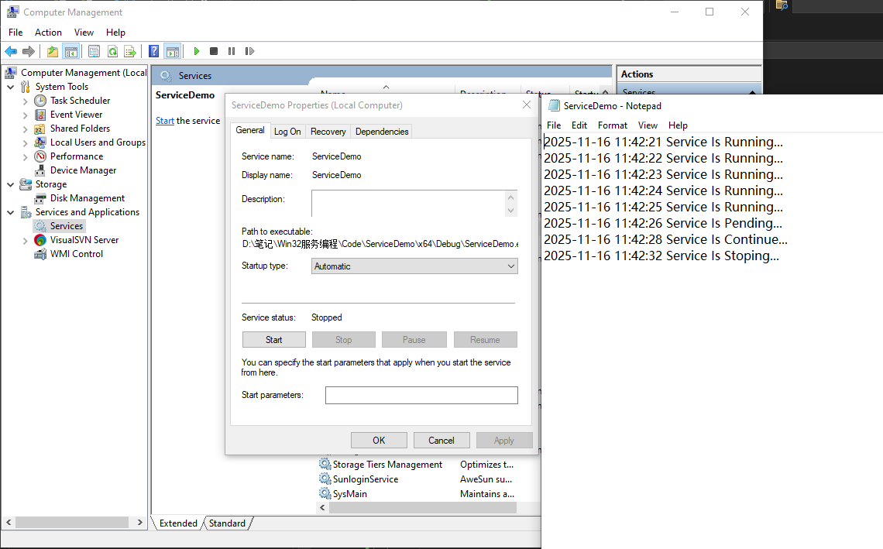Switch to the Standard view tab
Image resolution: width=883 pixels, height=549 pixels.
click(x=227, y=523)
